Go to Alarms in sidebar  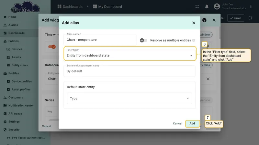tap(13, 25)
